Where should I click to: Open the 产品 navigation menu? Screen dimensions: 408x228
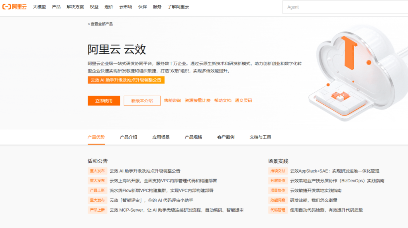click(x=56, y=7)
